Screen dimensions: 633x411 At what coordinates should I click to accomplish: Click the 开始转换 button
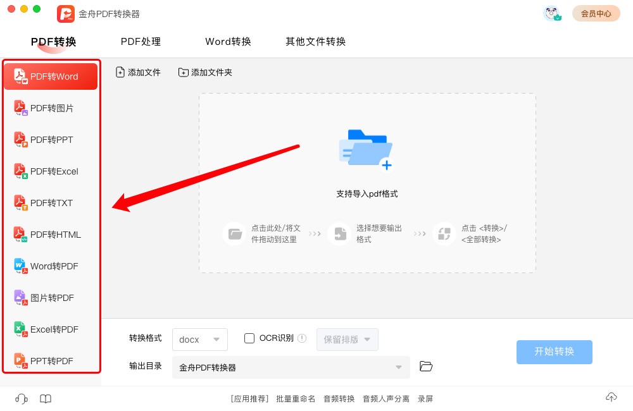click(554, 352)
